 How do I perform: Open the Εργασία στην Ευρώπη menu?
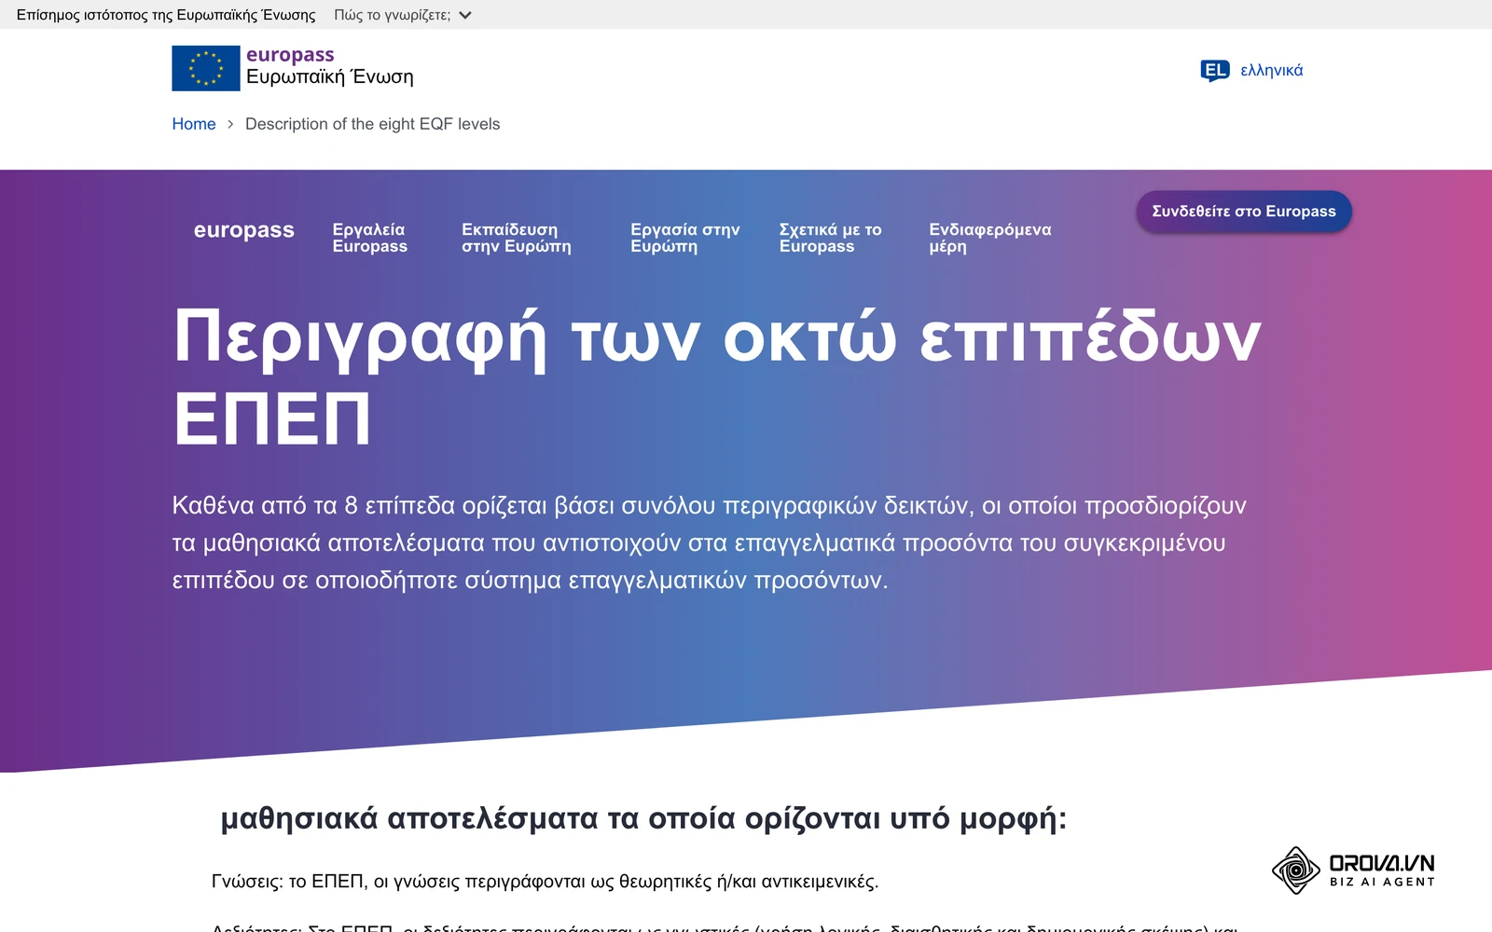685,238
